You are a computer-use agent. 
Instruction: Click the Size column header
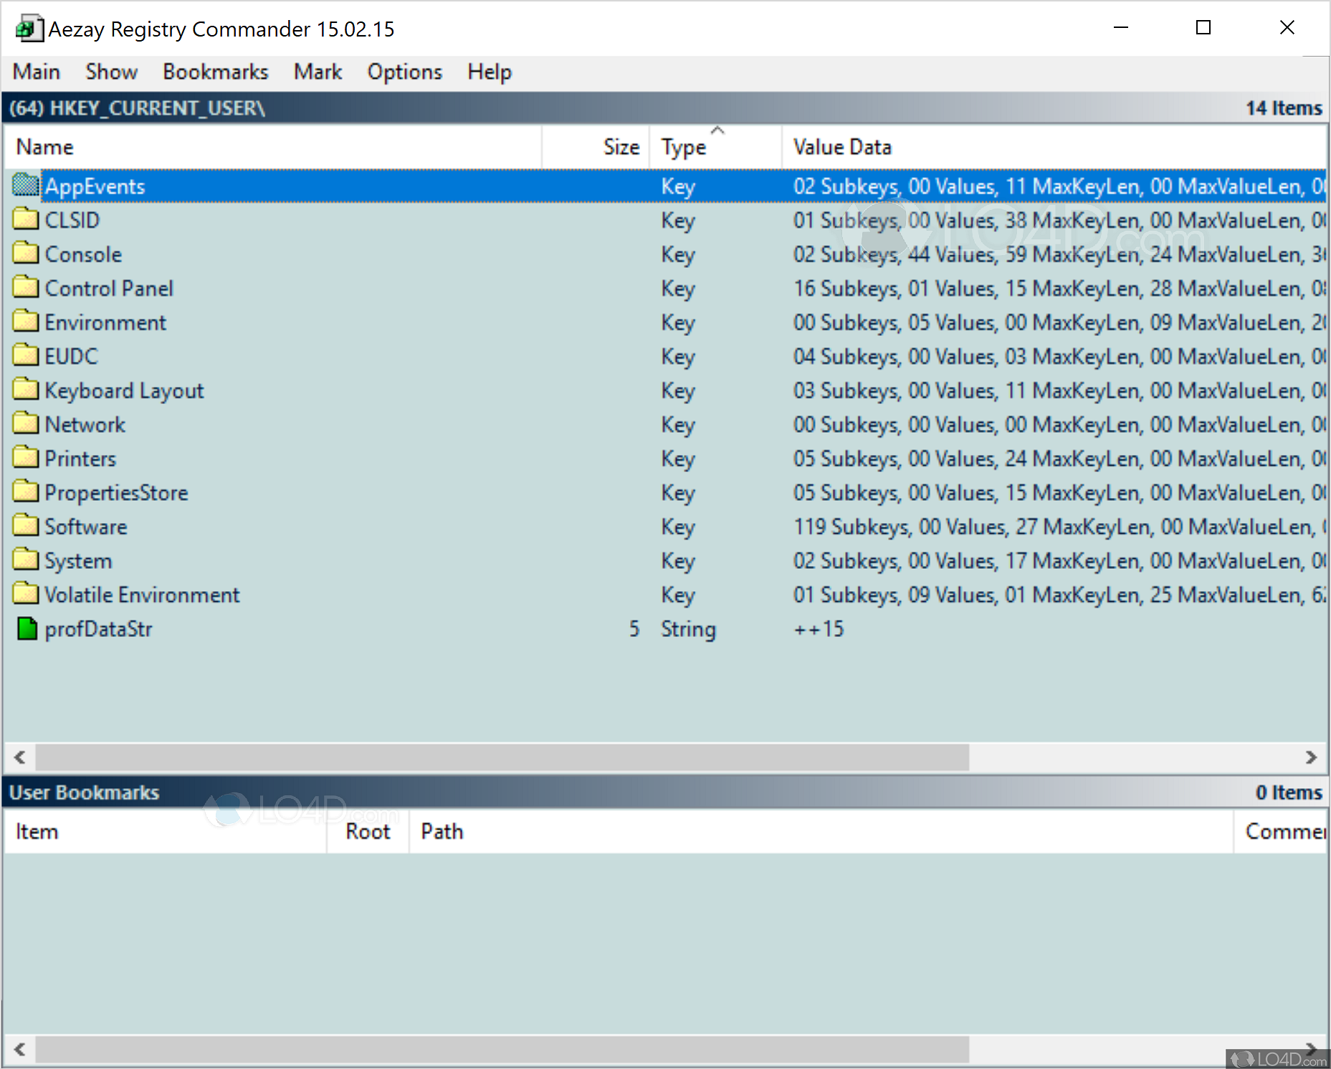click(620, 146)
